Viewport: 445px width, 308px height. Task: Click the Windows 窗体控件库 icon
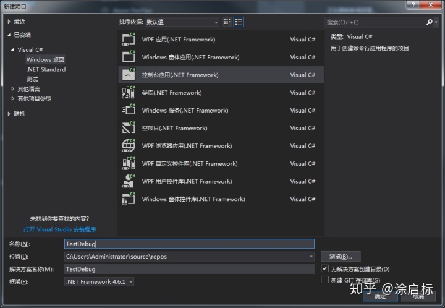tap(129, 199)
